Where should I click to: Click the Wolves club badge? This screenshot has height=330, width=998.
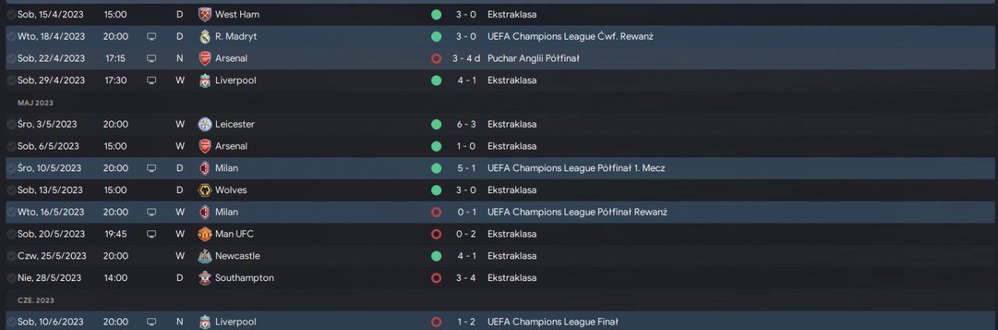(205, 190)
